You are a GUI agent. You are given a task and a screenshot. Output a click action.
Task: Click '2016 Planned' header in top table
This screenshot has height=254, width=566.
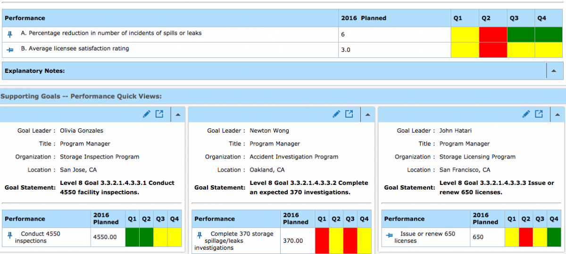click(363, 18)
